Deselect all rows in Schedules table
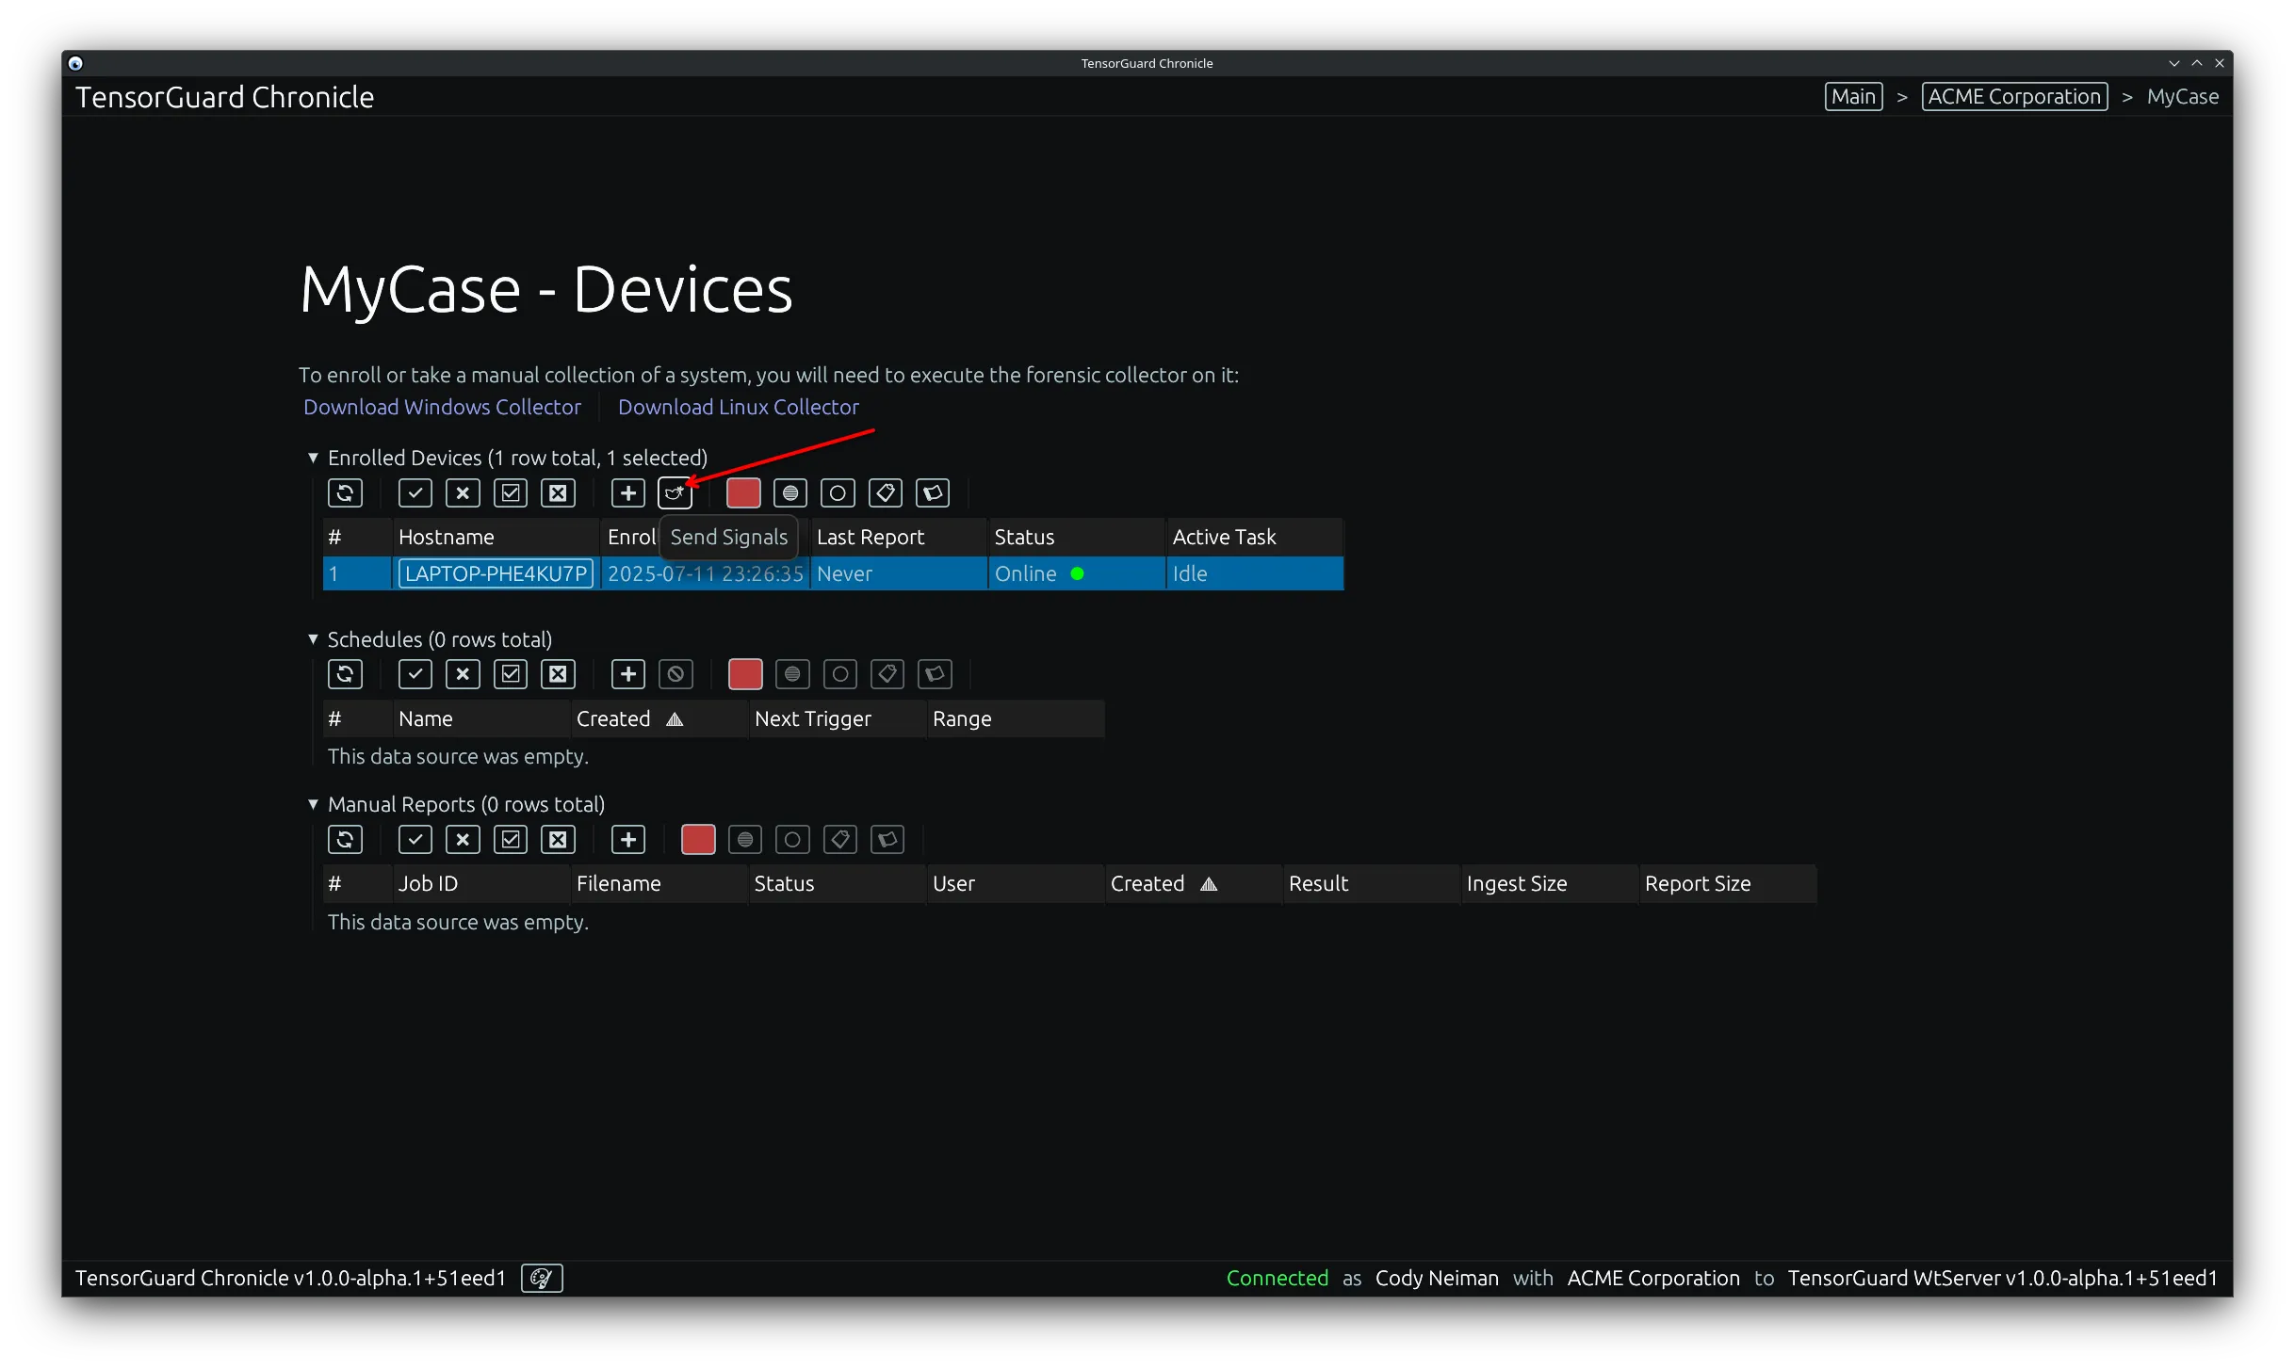This screenshot has height=1370, width=2295. click(462, 673)
